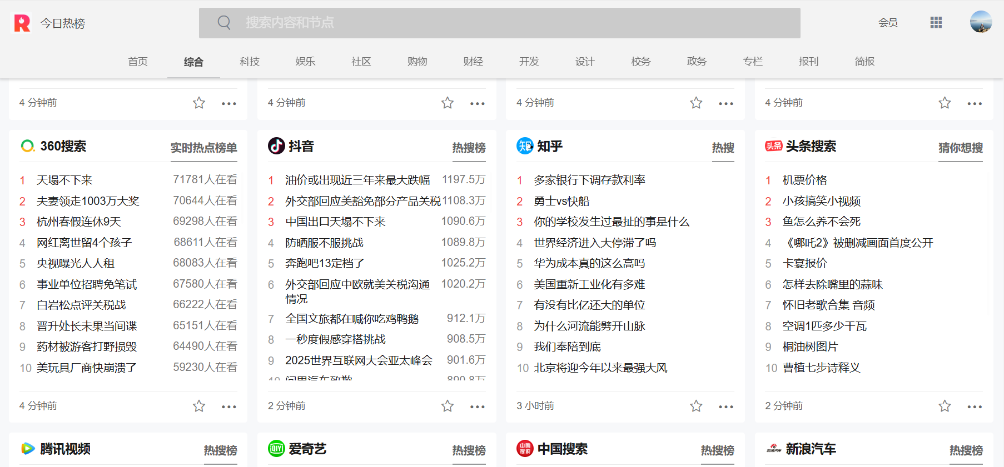Click the 头条搜索 logo icon
This screenshot has height=467, width=1004.
(x=773, y=146)
